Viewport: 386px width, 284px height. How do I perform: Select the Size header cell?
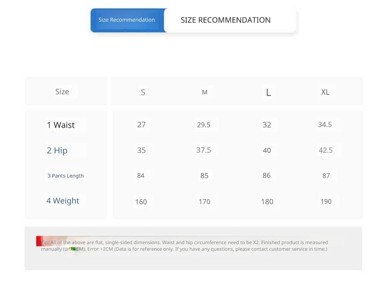coord(62,92)
